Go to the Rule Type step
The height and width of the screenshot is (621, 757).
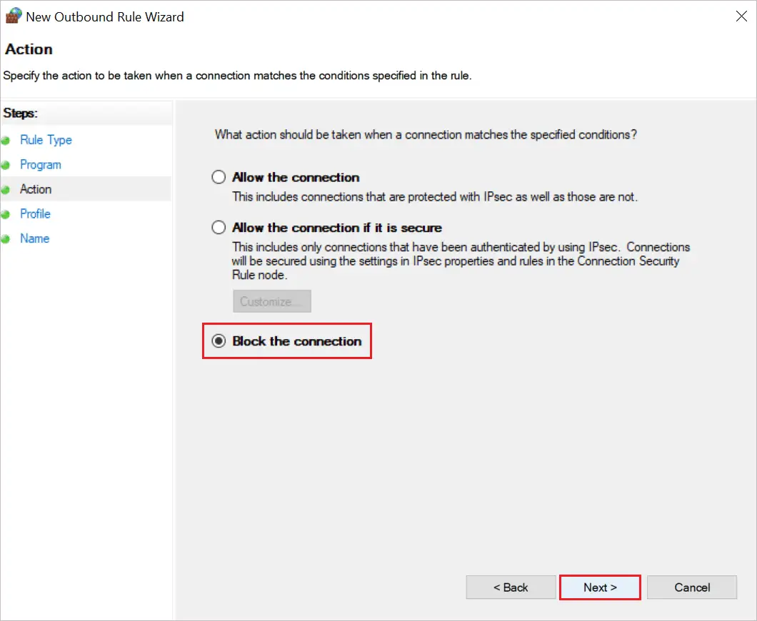[46, 140]
